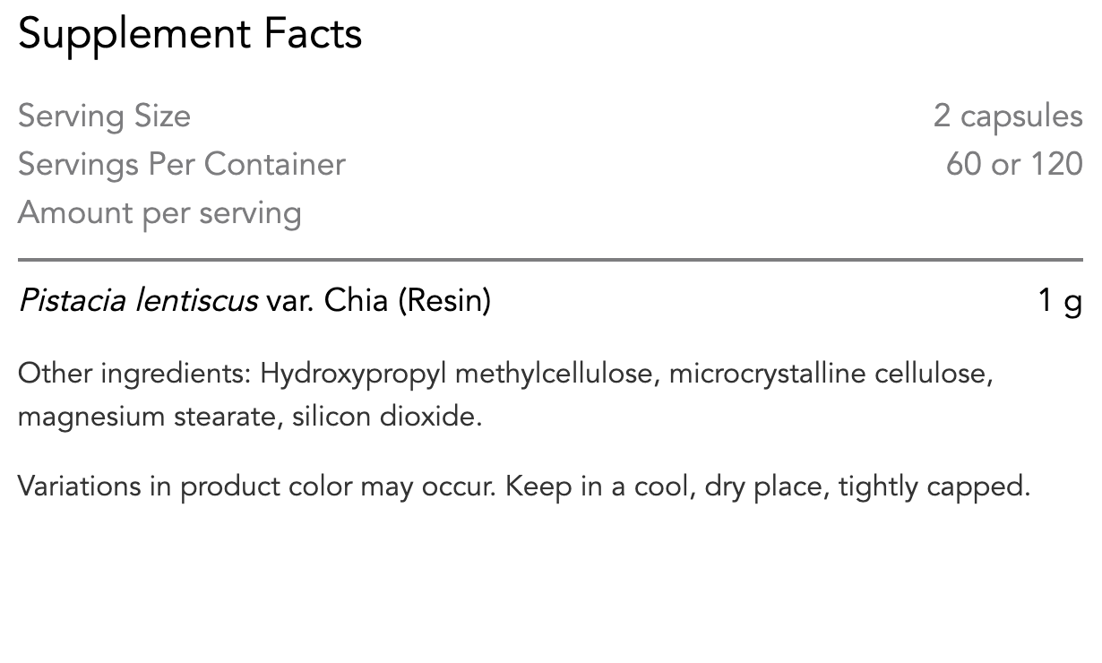Click the horizontal divider line
This screenshot has height=663, width=1102.
tap(550, 261)
